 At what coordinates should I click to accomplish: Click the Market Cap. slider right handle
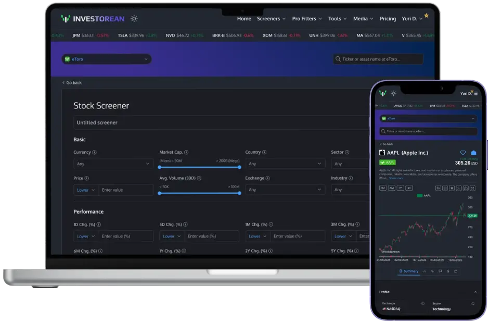click(x=239, y=167)
